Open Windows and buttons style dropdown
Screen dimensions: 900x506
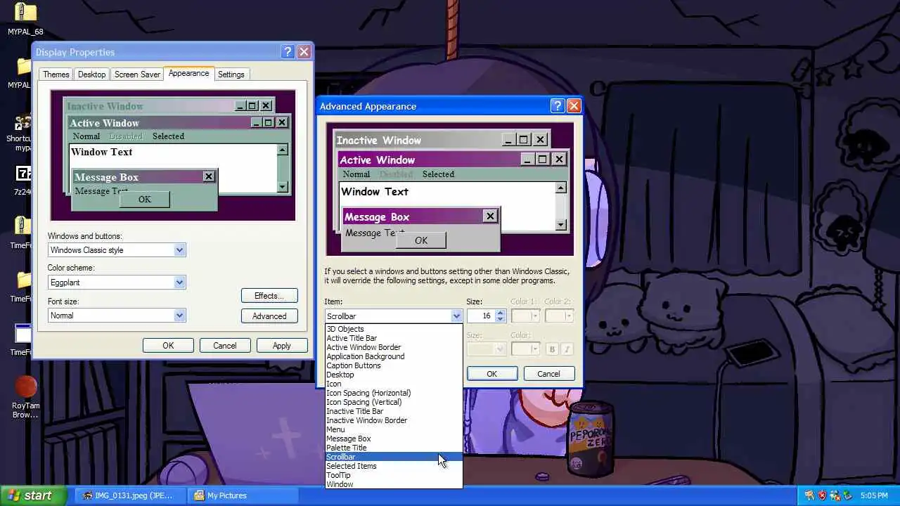(x=179, y=250)
